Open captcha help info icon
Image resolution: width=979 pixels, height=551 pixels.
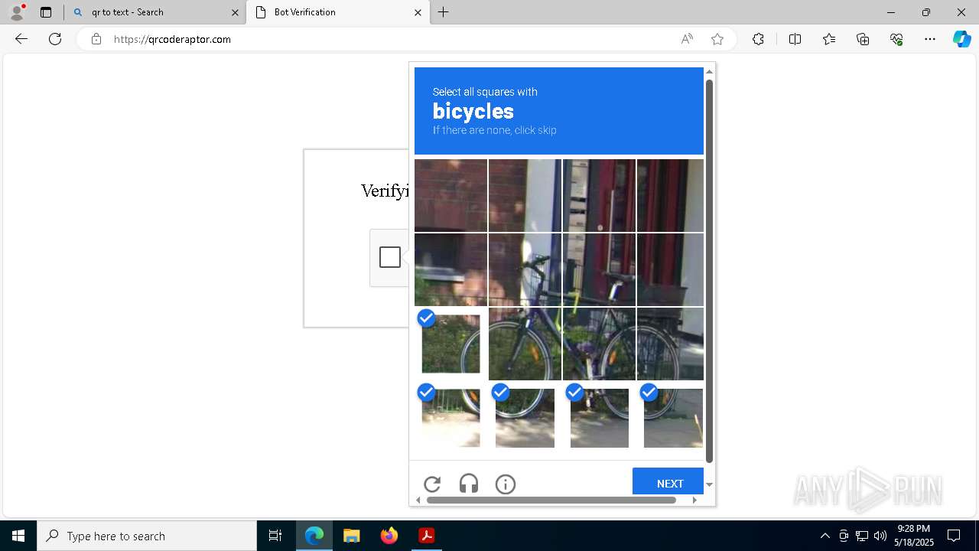[x=506, y=484]
